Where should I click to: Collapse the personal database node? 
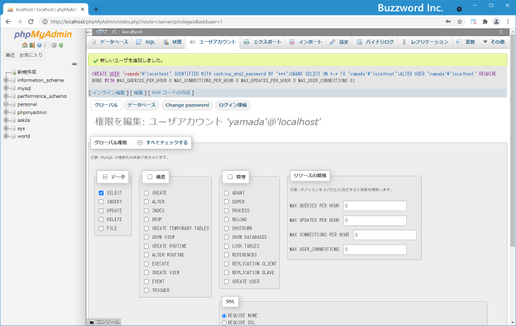click(6, 104)
